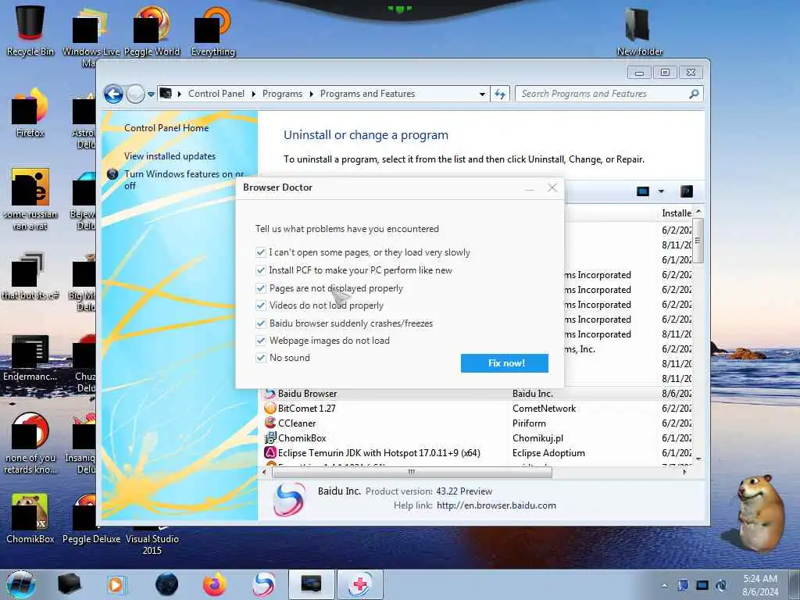The height and width of the screenshot is (600, 800).
Task: Show hidden system tray icons
Action: pyautogui.click(x=664, y=585)
